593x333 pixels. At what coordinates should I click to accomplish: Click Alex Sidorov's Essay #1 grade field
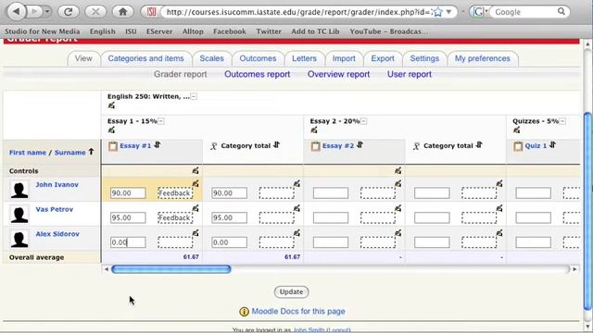[x=128, y=242]
